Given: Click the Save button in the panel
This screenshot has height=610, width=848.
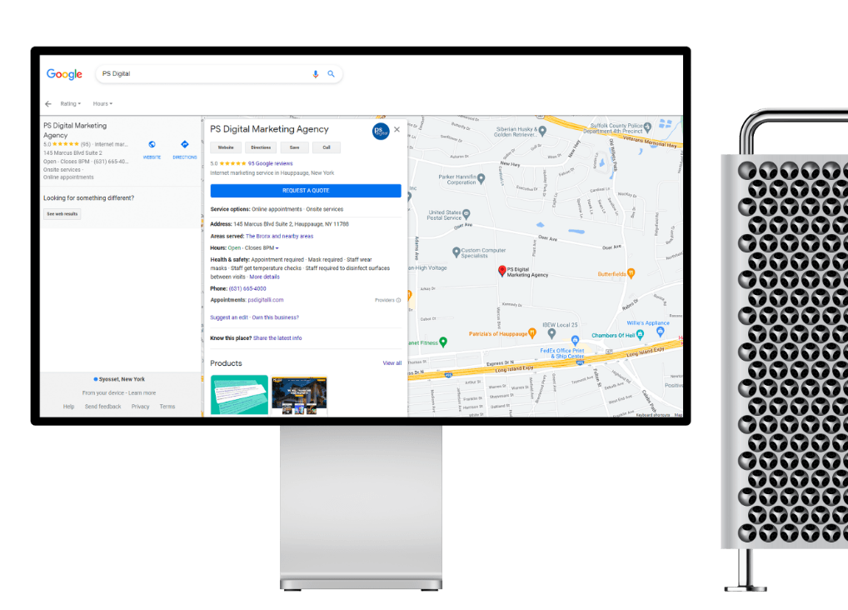Looking at the screenshot, I should [x=294, y=147].
